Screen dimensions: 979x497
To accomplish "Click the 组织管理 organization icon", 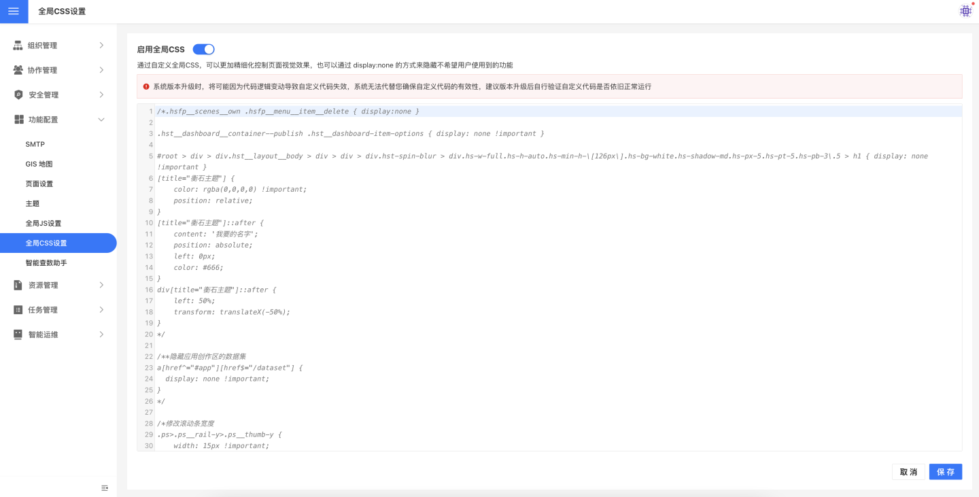I will click(x=18, y=46).
